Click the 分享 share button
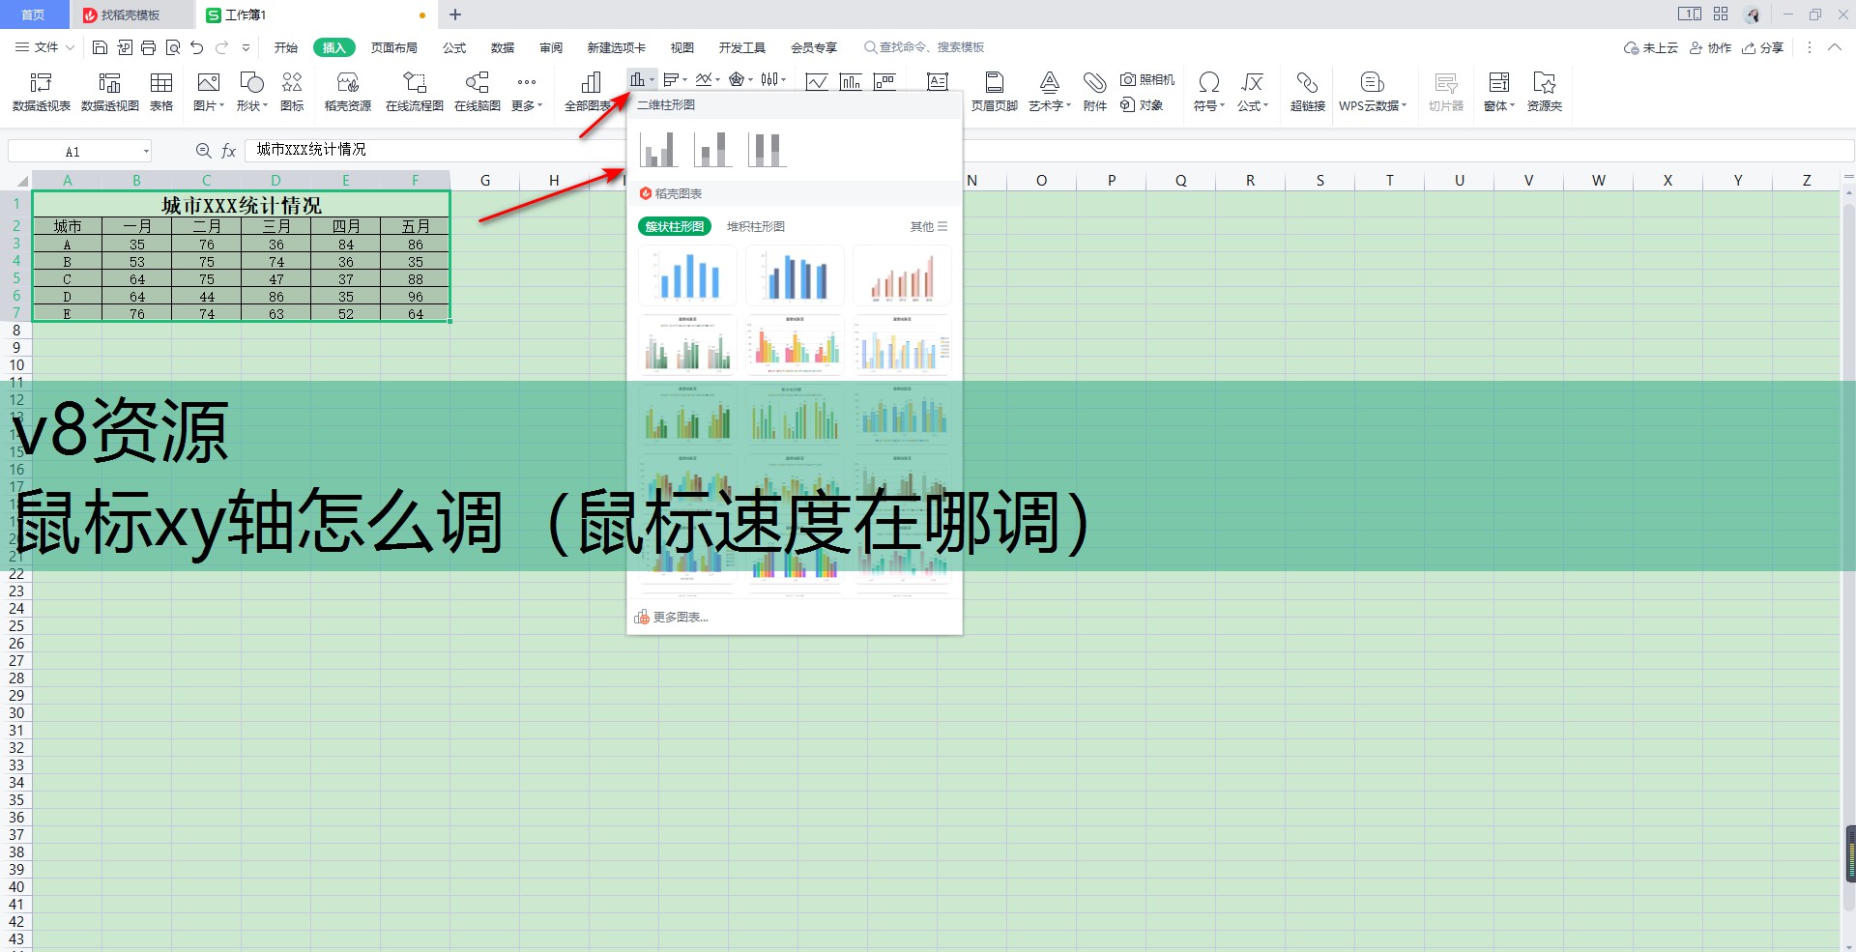Screen dimensions: 1856x952 [1762, 47]
